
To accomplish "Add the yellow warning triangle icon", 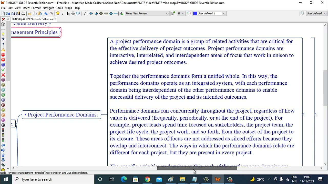I will pyautogui.click(x=3, y=50).
